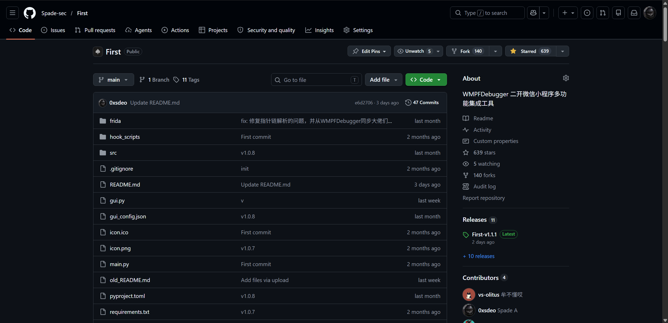Open the repositories icon in header

coord(618,13)
